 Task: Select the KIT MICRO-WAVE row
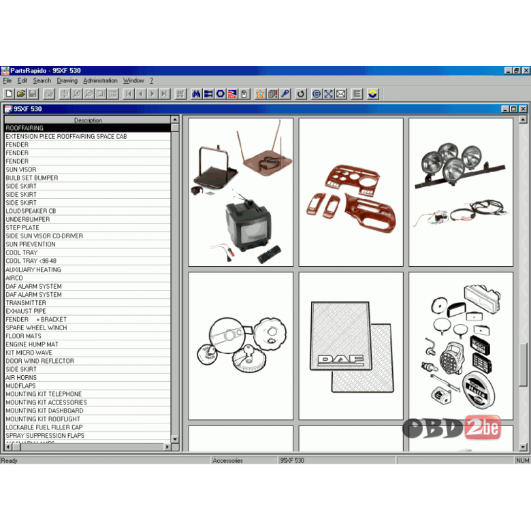click(88, 353)
